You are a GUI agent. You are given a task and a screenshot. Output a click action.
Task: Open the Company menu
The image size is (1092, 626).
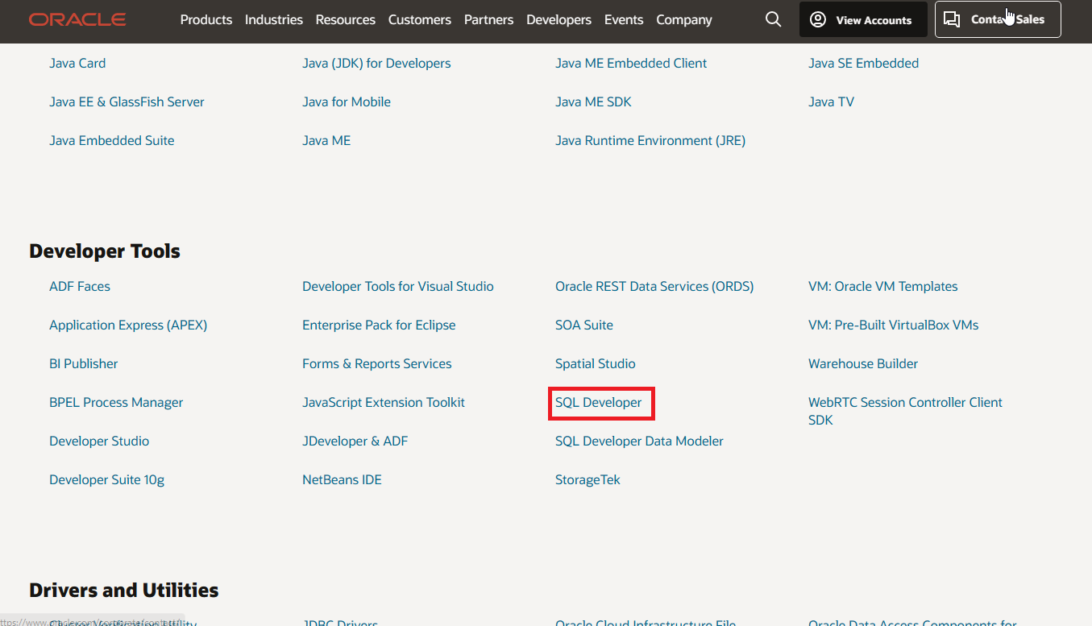pyautogui.click(x=684, y=19)
